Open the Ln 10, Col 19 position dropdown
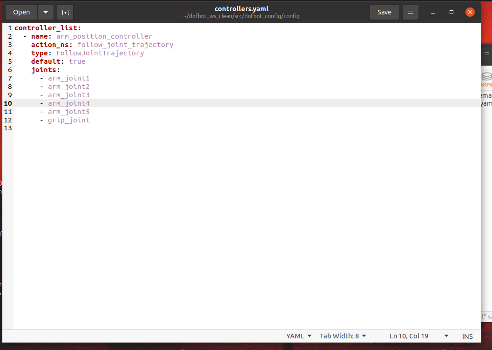Screen dimensions: 492x350 coord(419,336)
